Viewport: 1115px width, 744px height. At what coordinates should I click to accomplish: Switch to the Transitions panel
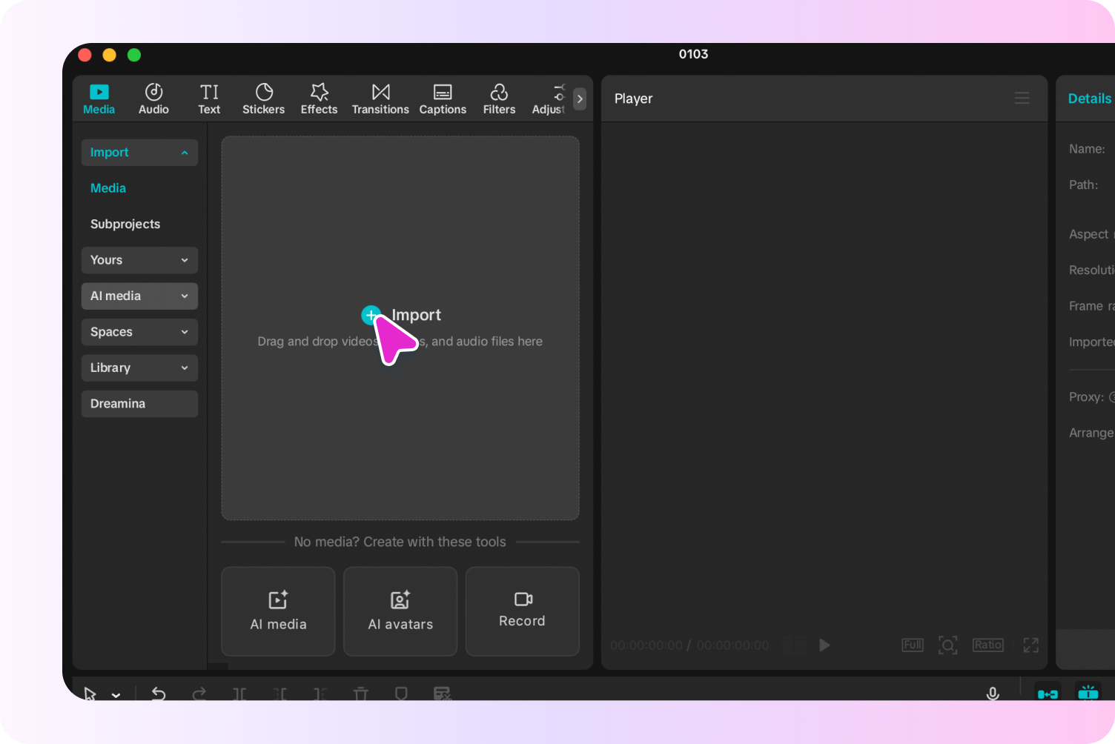coord(380,98)
